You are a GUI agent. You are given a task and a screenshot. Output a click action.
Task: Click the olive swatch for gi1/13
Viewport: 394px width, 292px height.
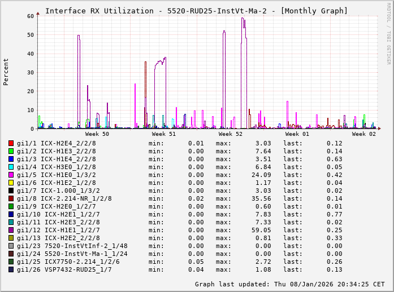tap(11, 238)
